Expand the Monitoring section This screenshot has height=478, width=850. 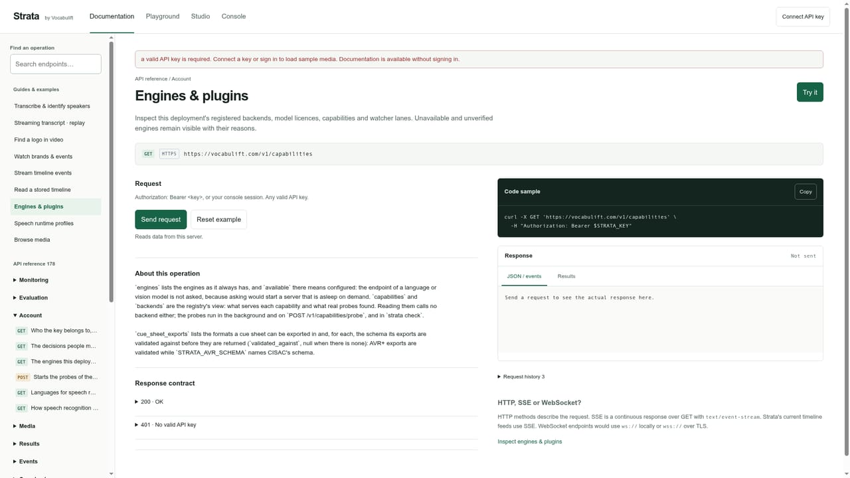tap(56, 280)
